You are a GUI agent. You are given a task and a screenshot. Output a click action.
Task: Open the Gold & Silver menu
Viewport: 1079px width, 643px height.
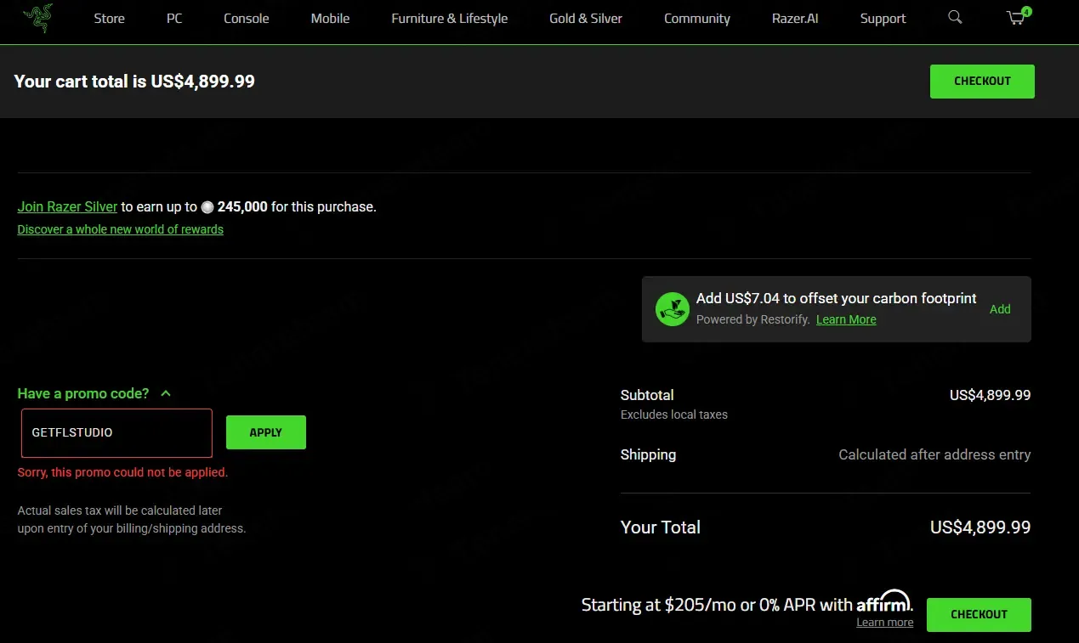tap(586, 18)
